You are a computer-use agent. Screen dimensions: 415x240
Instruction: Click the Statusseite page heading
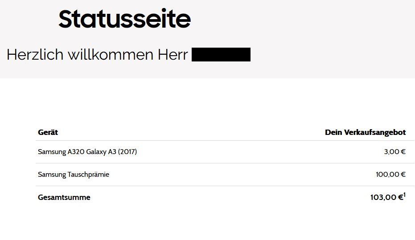pyautogui.click(x=124, y=20)
